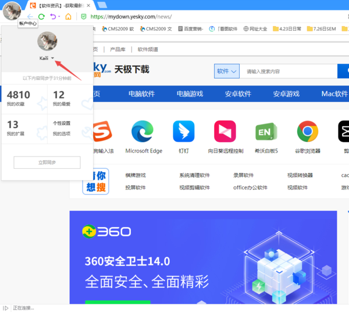
Task: Open the 百度营销 bookmark
Action: point(191,29)
